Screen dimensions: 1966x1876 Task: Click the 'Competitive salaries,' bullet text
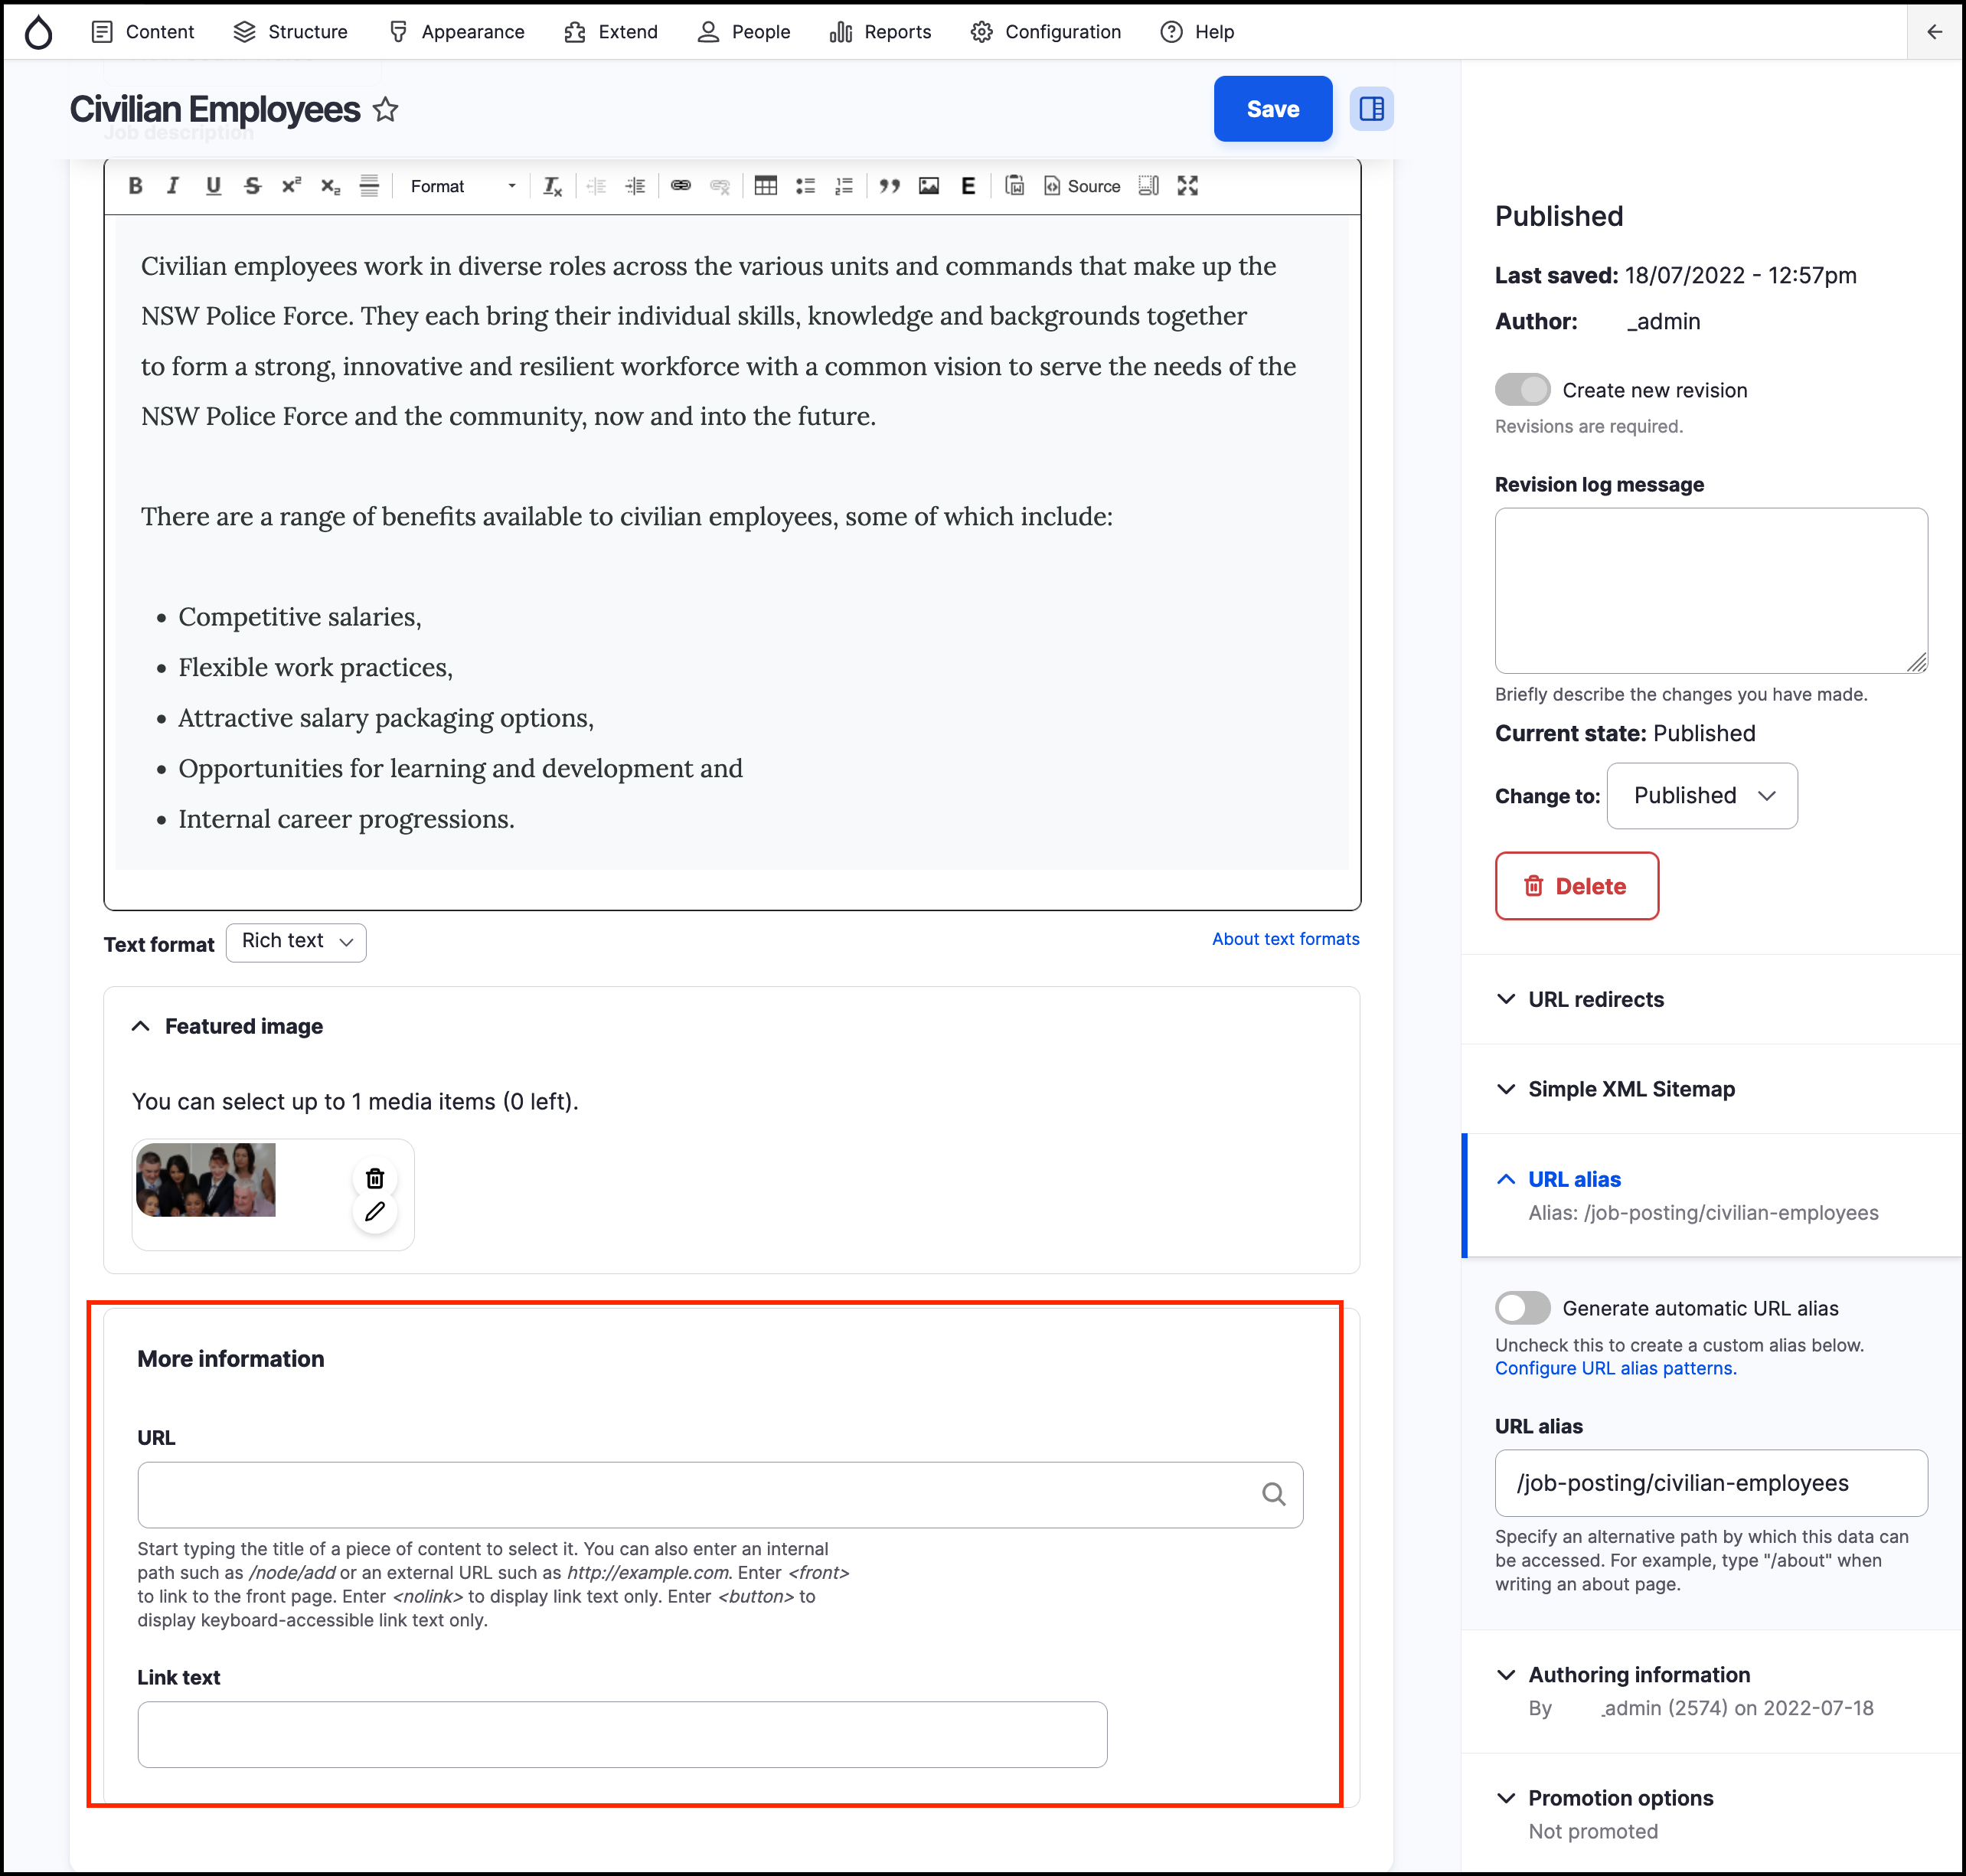click(300, 617)
